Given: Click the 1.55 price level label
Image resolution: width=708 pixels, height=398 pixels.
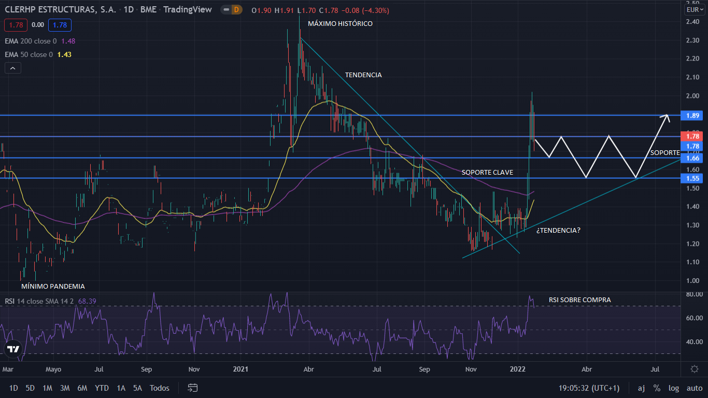Looking at the screenshot, I should [x=694, y=178].
